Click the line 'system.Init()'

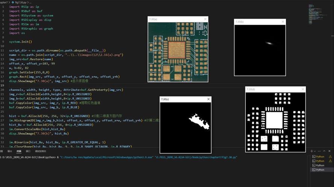pyautogui.click(x=20, y=42)
